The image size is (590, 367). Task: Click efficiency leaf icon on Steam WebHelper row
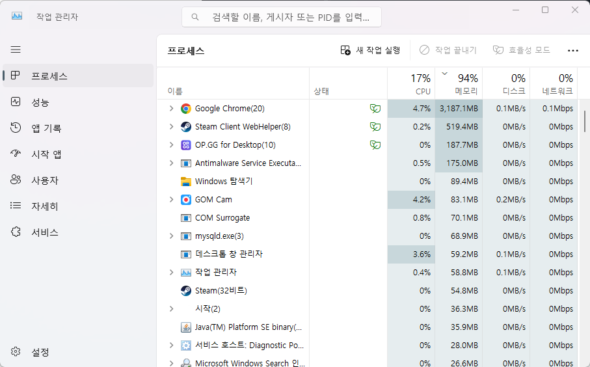pos(375,126)
